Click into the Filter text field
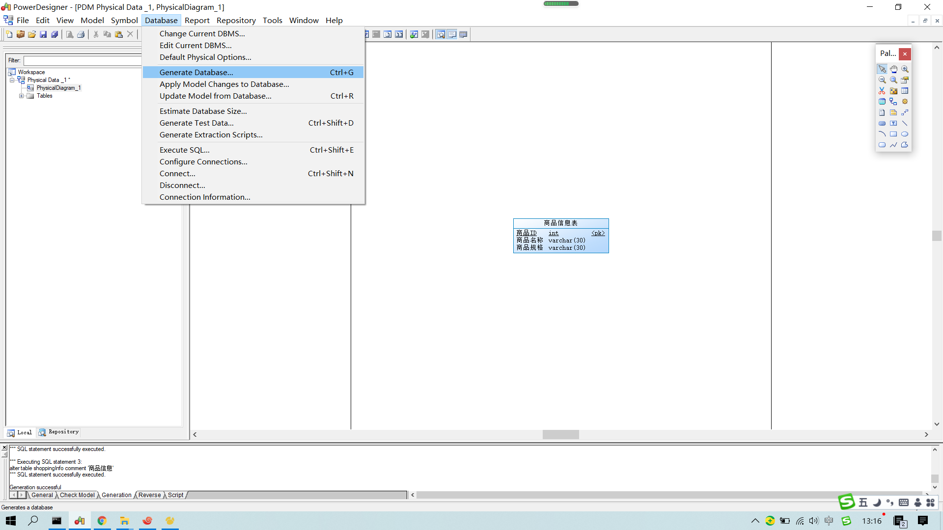This screenshot has height=530, width=943. coord(83,60)
